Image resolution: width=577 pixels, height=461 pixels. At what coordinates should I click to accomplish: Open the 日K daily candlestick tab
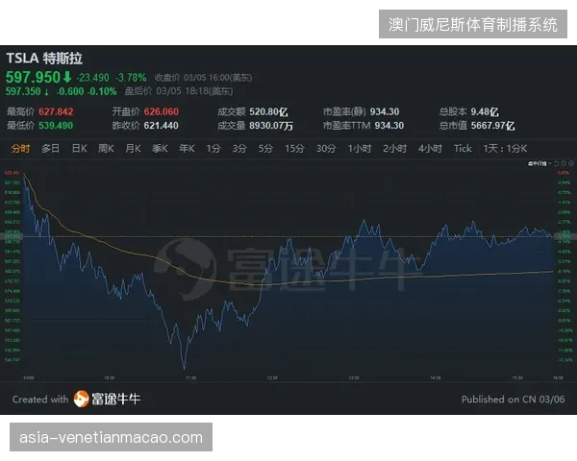coord(79,149)
